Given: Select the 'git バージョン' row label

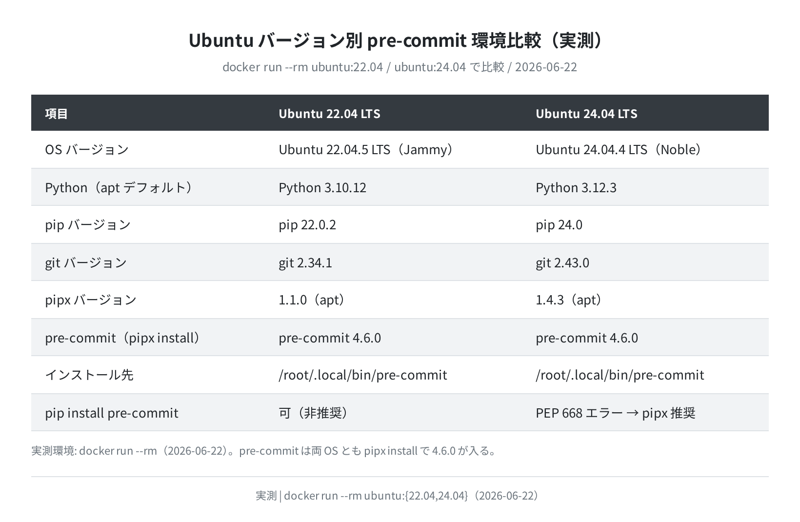Looking at the screenshot, I should point(86,262).
